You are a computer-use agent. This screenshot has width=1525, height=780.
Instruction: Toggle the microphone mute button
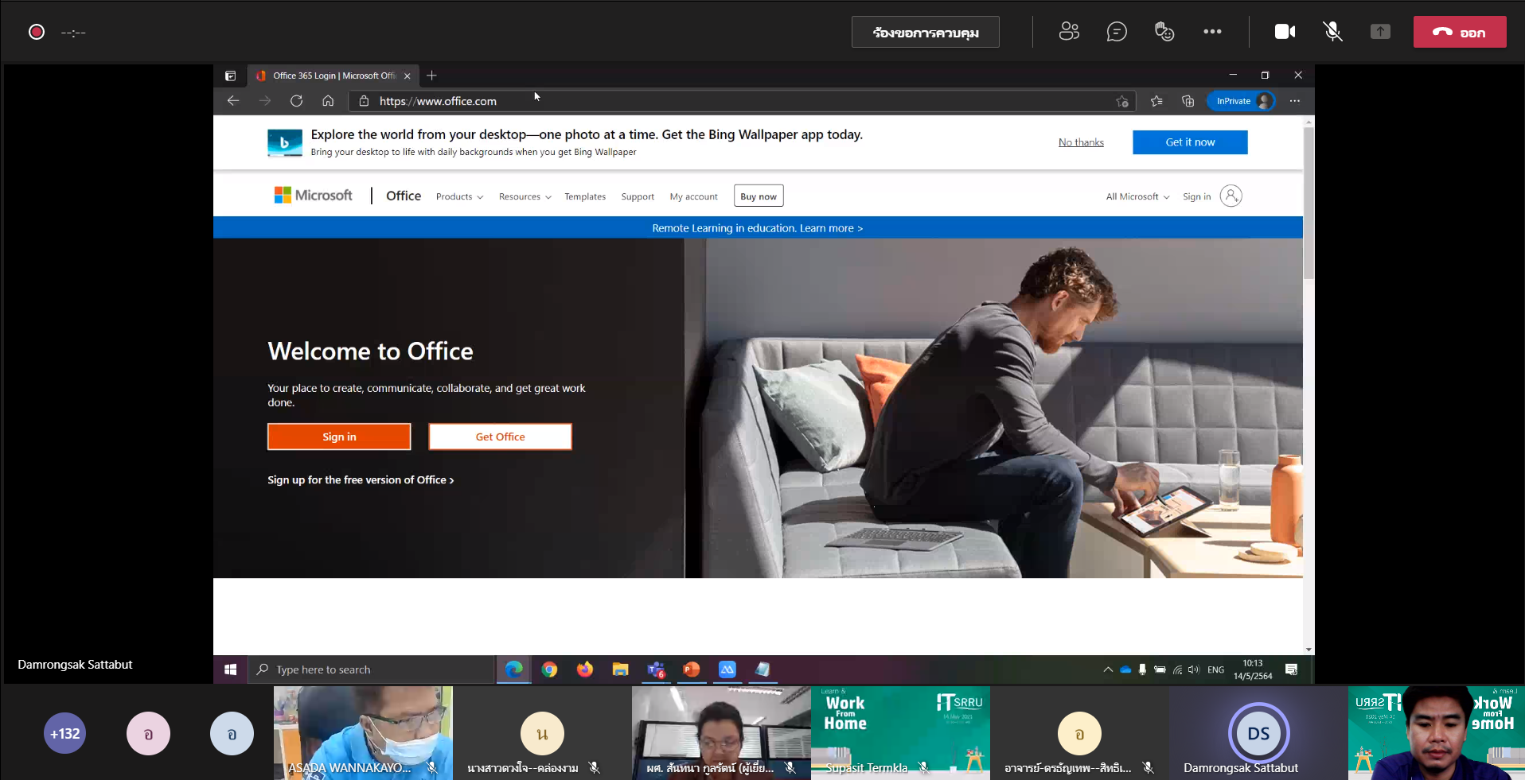1332,32
